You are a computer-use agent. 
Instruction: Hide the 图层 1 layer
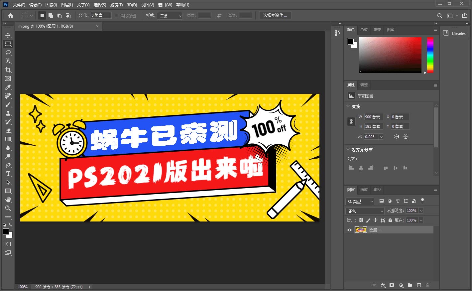(x=349, y=230)
